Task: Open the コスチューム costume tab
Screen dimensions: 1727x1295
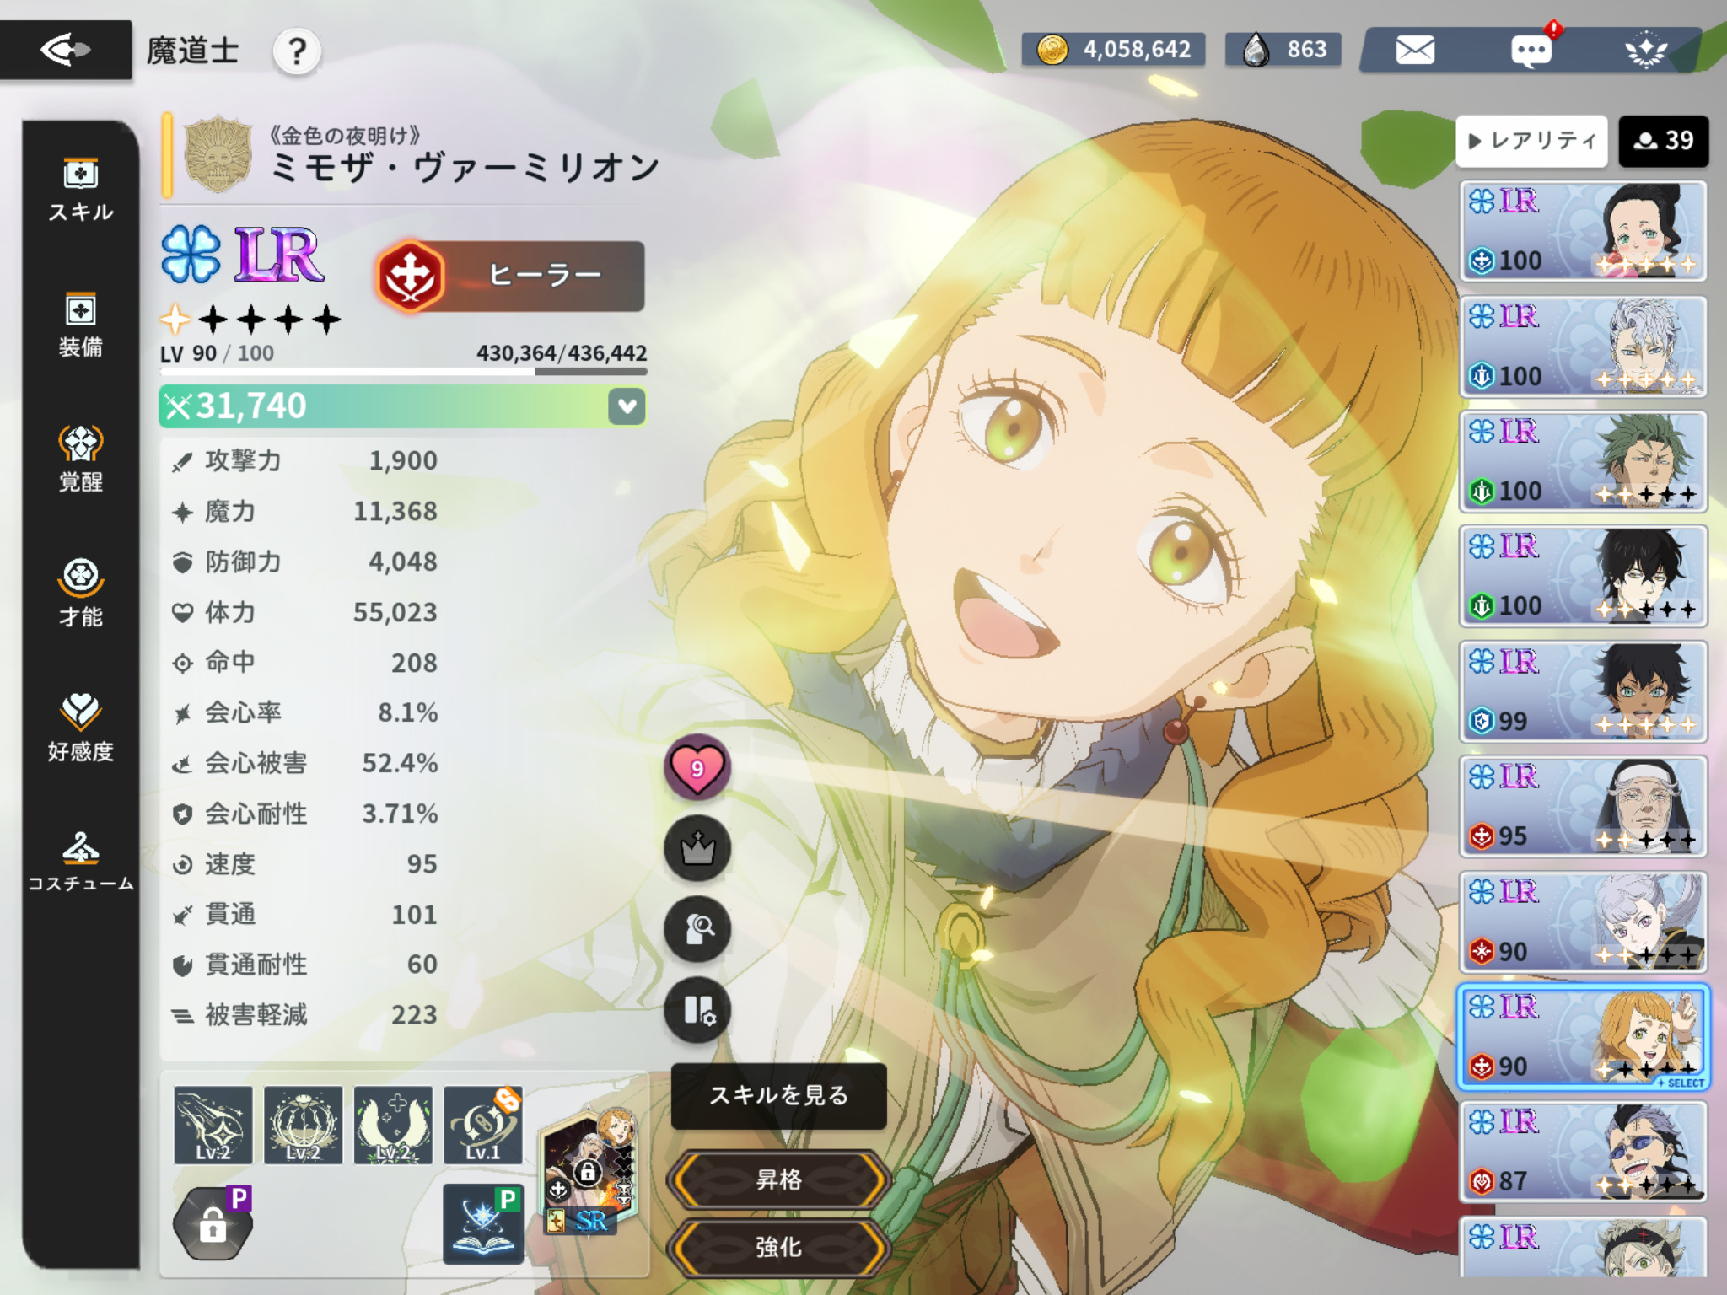Action: [81, 862]
